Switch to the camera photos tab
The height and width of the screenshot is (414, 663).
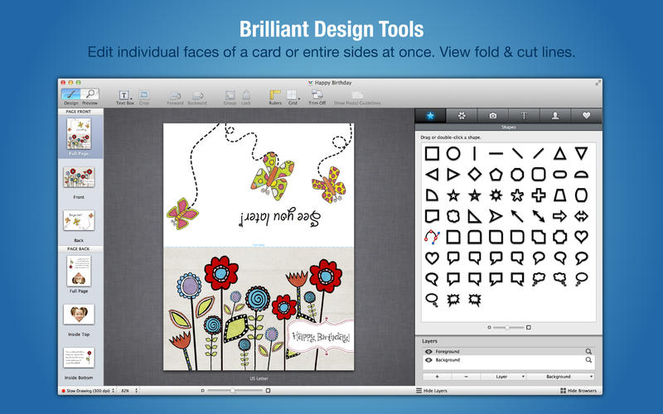[x=493, y=117]
